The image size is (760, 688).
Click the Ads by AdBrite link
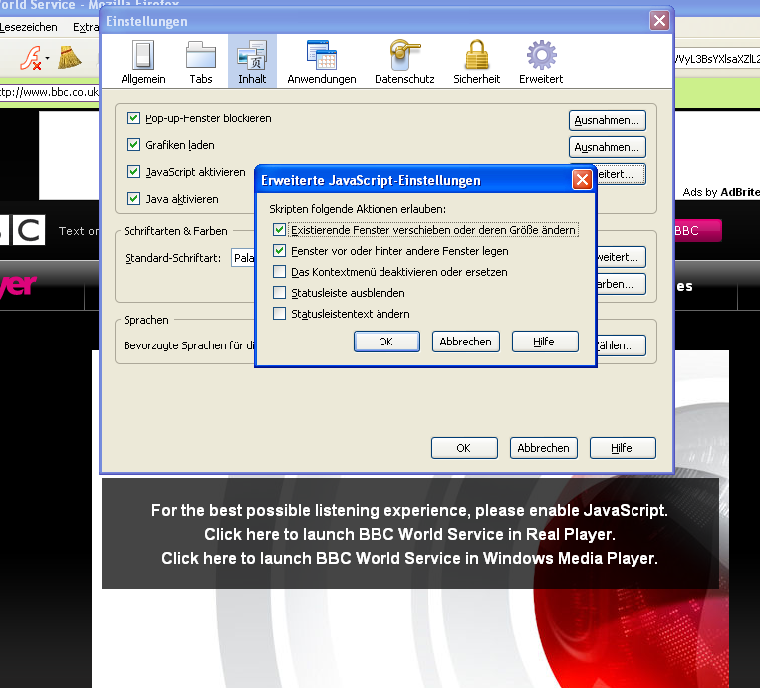pyautogui.click(x=721, y=192)
